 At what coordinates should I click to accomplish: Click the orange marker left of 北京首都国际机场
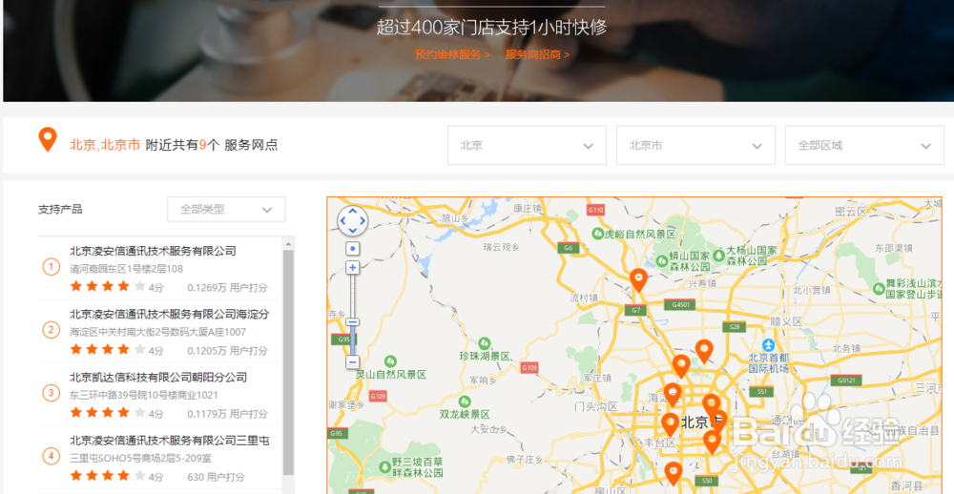[704, 352]
